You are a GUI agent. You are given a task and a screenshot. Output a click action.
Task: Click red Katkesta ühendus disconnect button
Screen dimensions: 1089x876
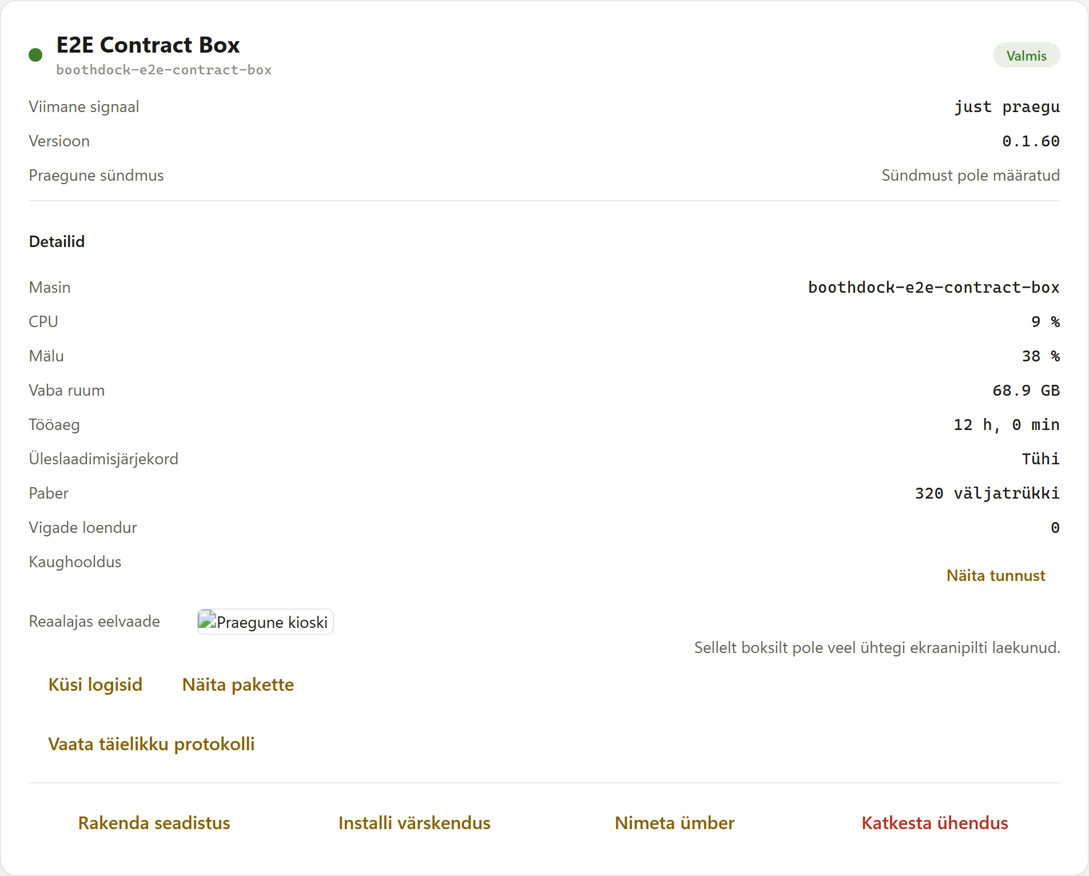pyautogui.click(x=935, y=823)
